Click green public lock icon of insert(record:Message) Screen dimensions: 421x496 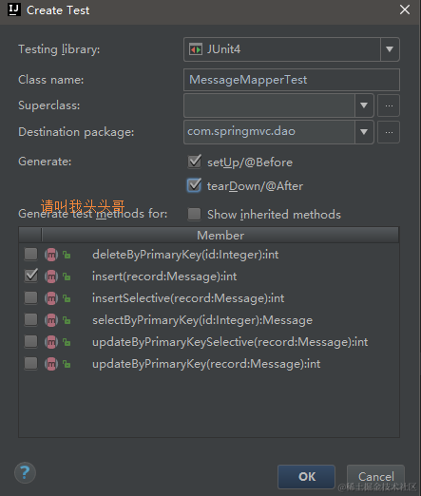click(67, 277)
